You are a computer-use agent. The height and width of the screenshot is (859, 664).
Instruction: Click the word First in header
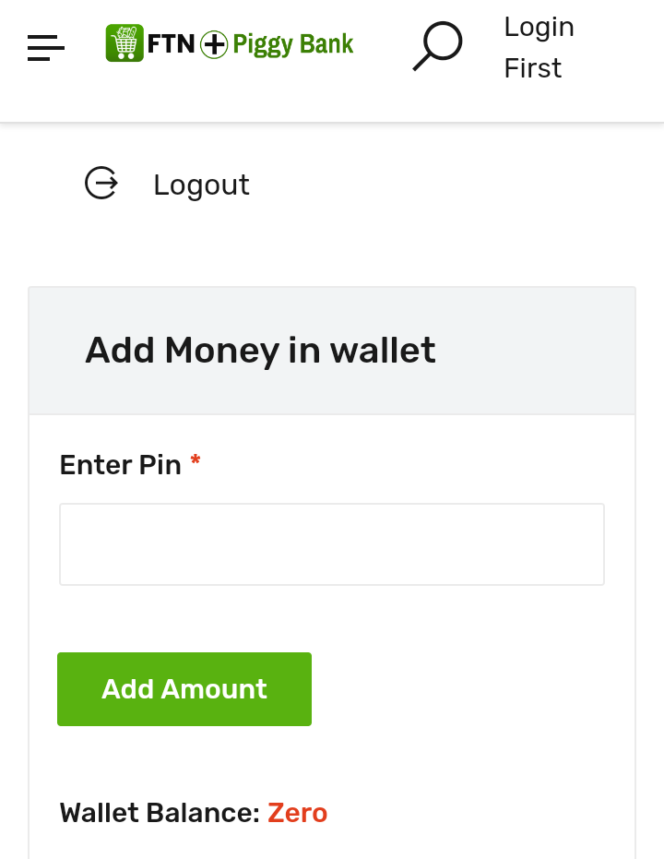532,68
